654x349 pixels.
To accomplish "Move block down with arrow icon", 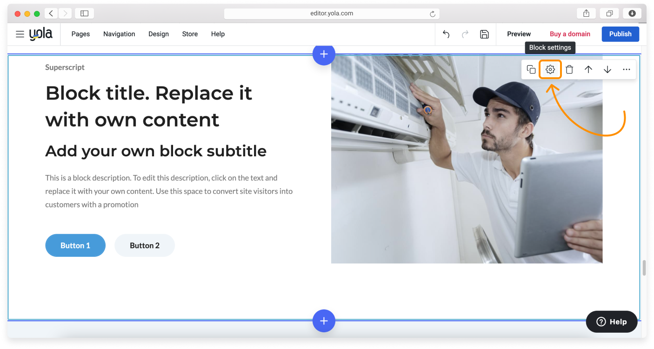I will coord(607,70).
